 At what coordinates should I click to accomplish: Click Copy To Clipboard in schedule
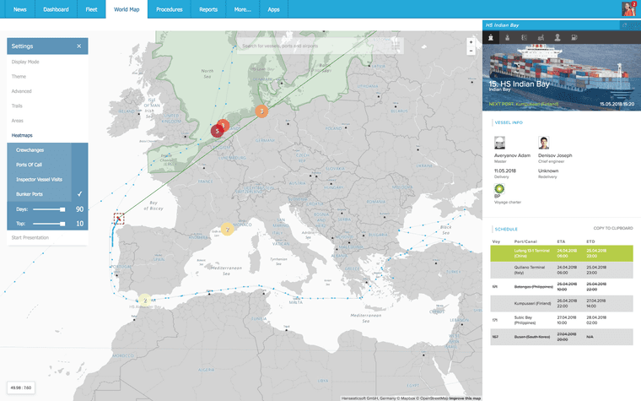[x=613, y=228]
